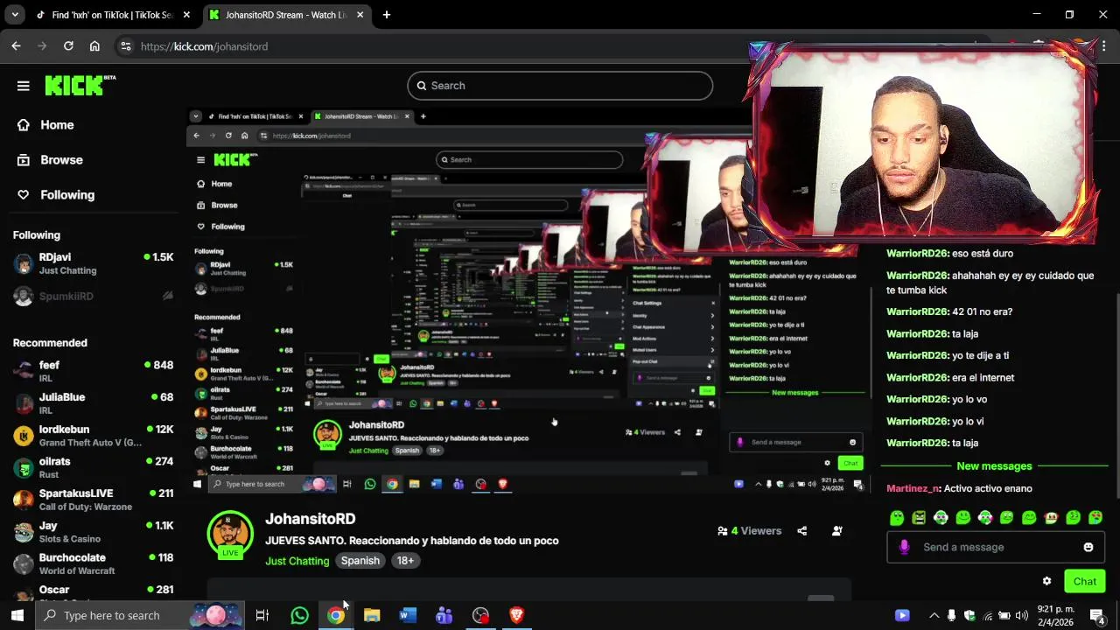Open Burchocolate World of Warcraft channel
This screenshot has width=1120, height=630.
92,563
